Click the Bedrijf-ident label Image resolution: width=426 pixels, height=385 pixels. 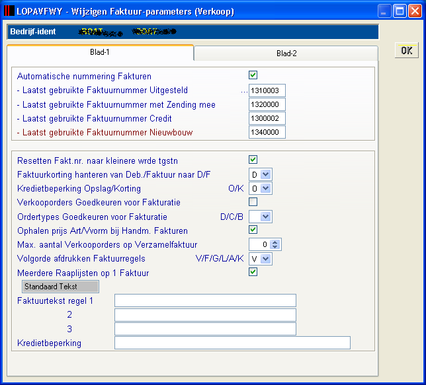(33, 32)
